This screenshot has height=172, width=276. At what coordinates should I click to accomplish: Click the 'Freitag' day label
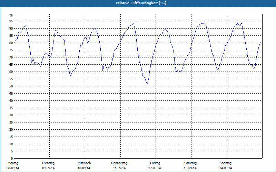pos(155,163)
